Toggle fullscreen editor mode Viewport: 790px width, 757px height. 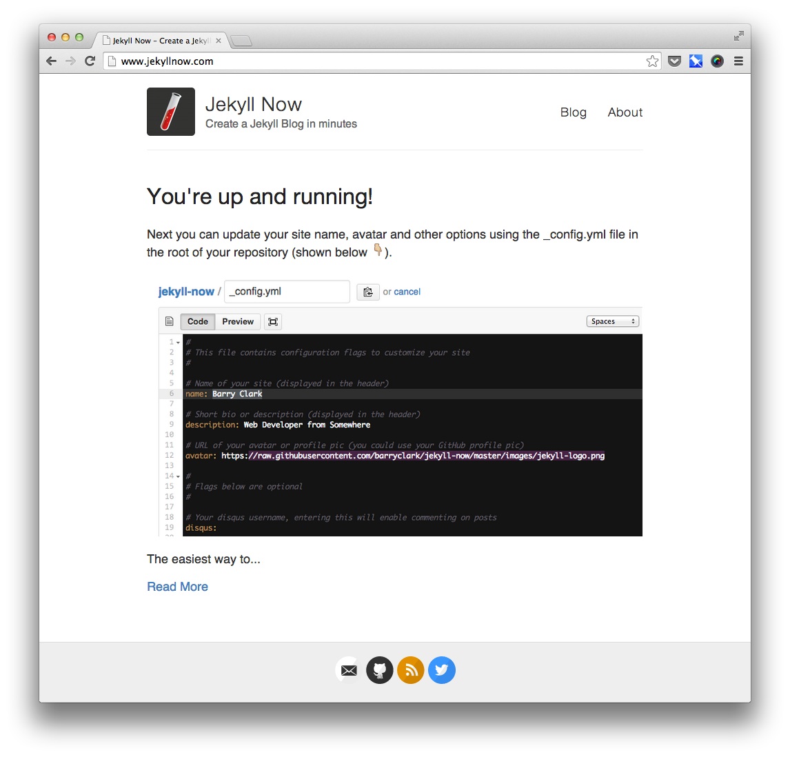(x=272, y=321)
